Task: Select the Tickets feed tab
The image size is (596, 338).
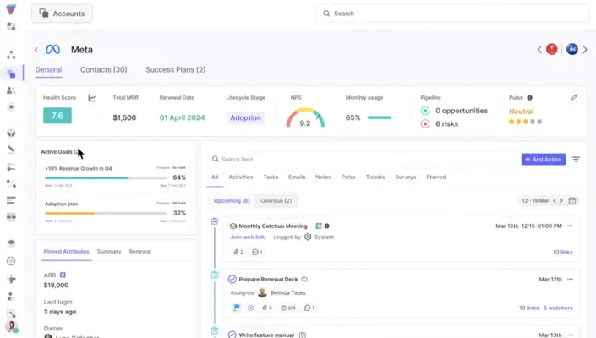Action: click(375, 177)
